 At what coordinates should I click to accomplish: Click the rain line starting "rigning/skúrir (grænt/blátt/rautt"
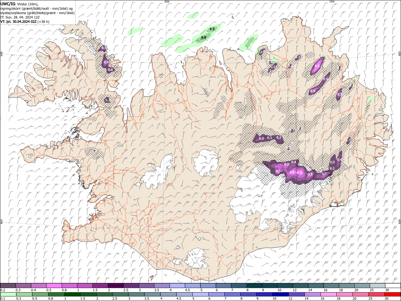37,8
